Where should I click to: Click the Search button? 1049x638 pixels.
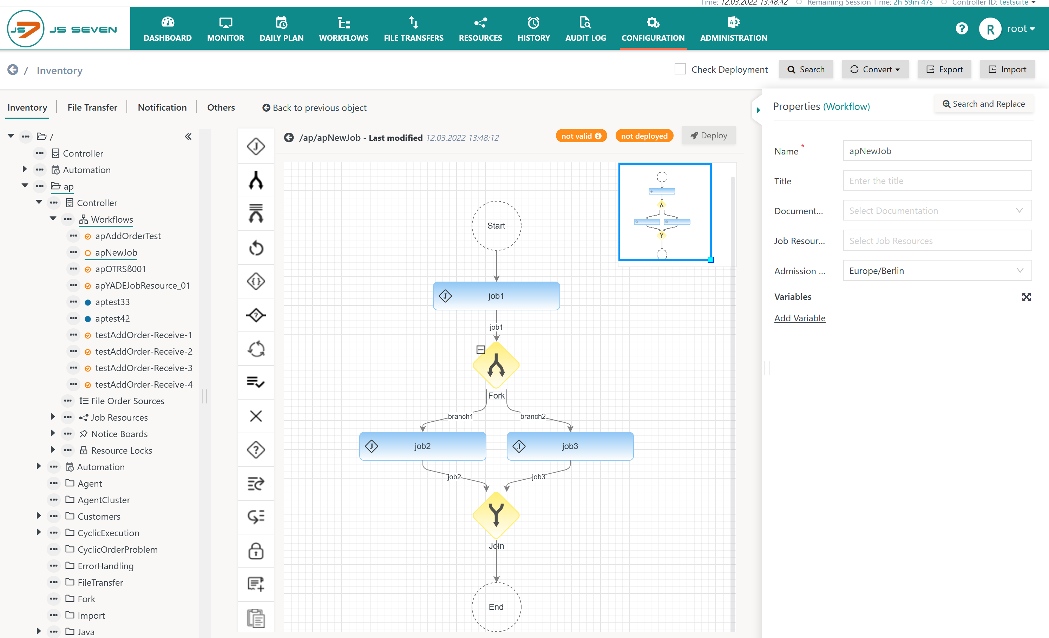[x=806, y=69]
